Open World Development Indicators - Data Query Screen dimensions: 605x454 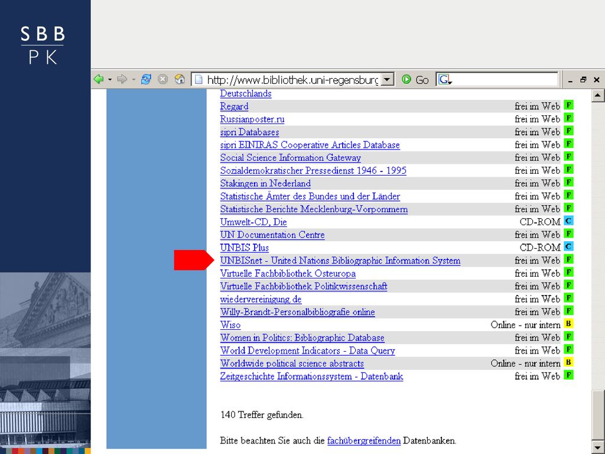[307, 351]
